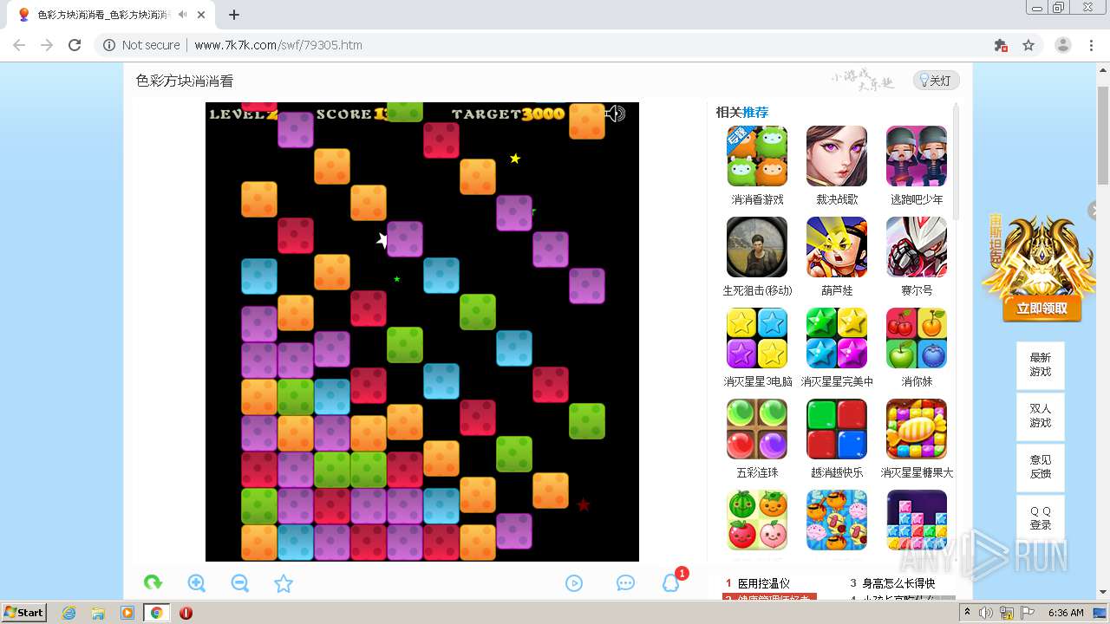
Task: Open the 裁决战歌 game thumbnail
Action: (x=837, y=156)
